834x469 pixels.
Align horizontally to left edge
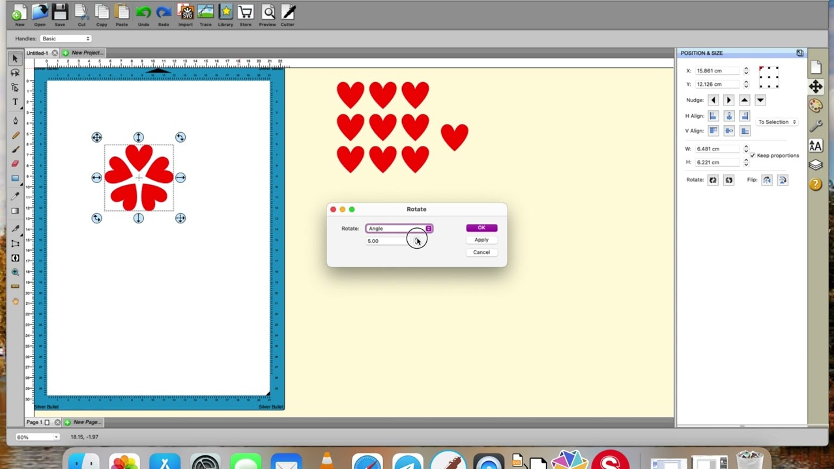tap(713, 116)
